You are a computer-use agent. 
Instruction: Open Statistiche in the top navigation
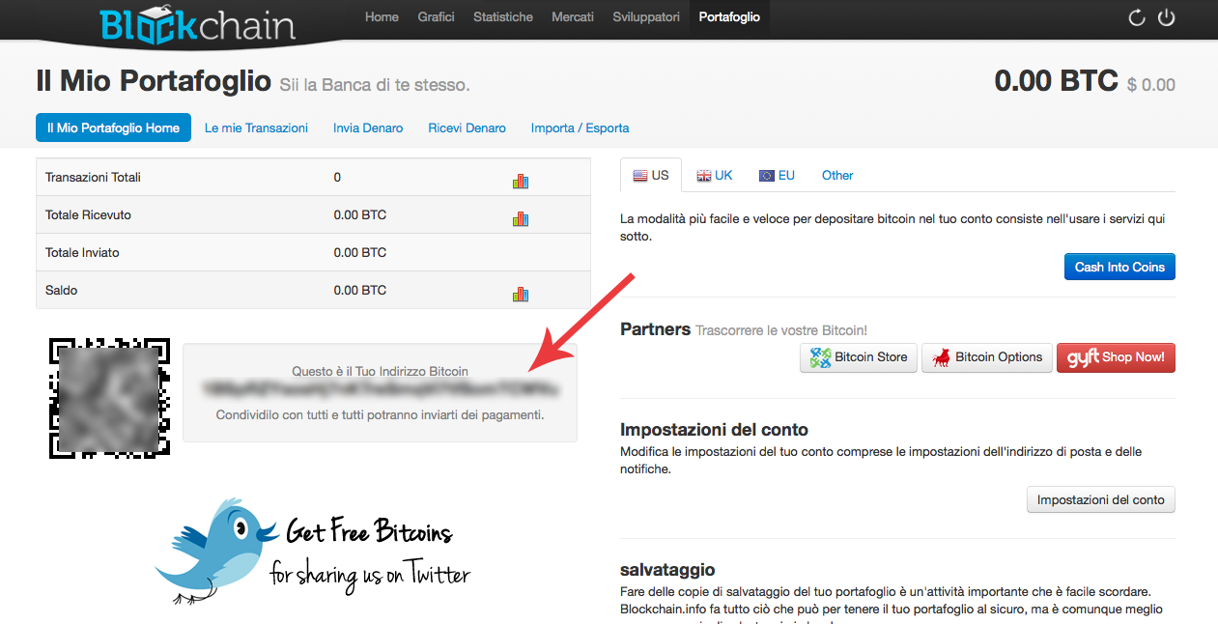[503, 17]
